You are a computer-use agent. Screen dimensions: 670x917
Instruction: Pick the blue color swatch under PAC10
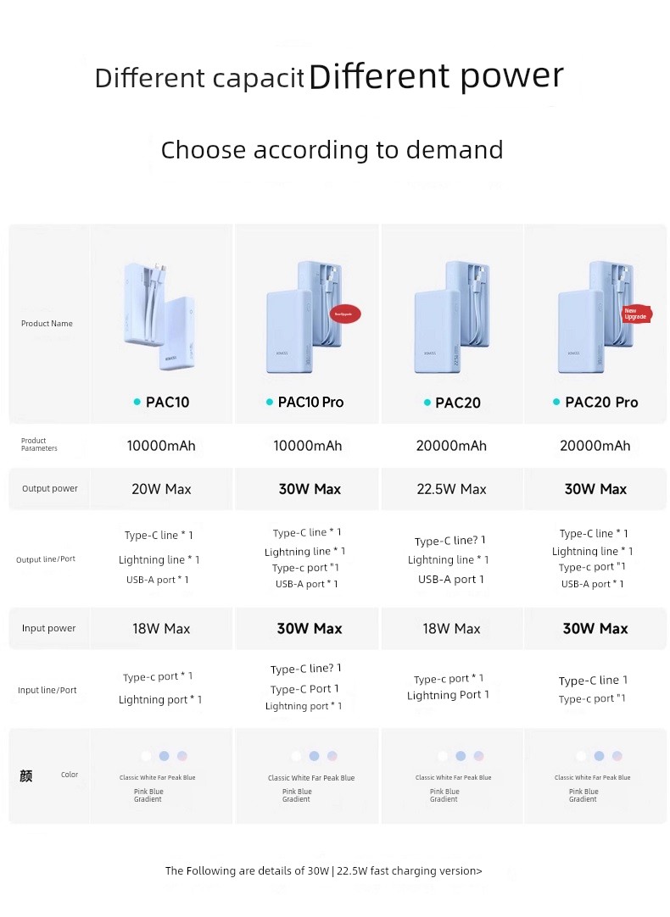tap(164, 756)
